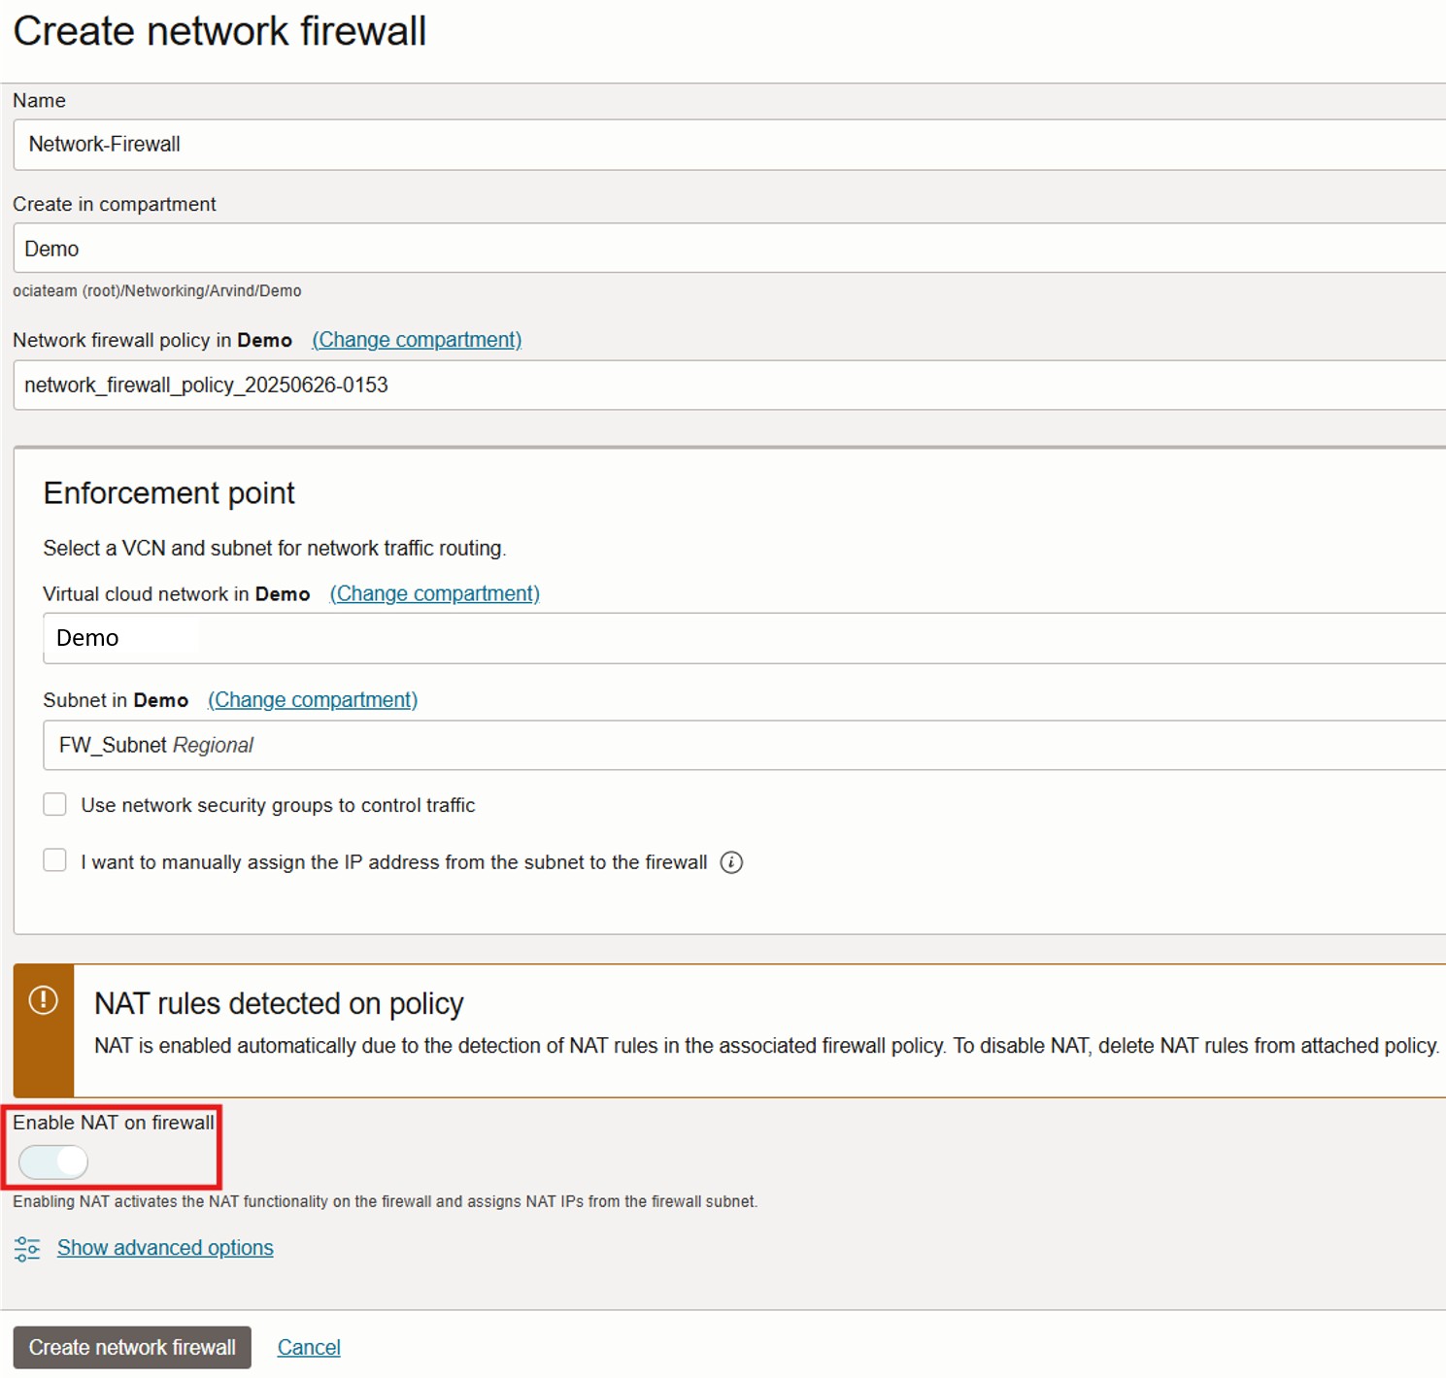1446x1378 pixels.
Task: Tick the manually assign IP address checkbox
Action: coord(55,860)
